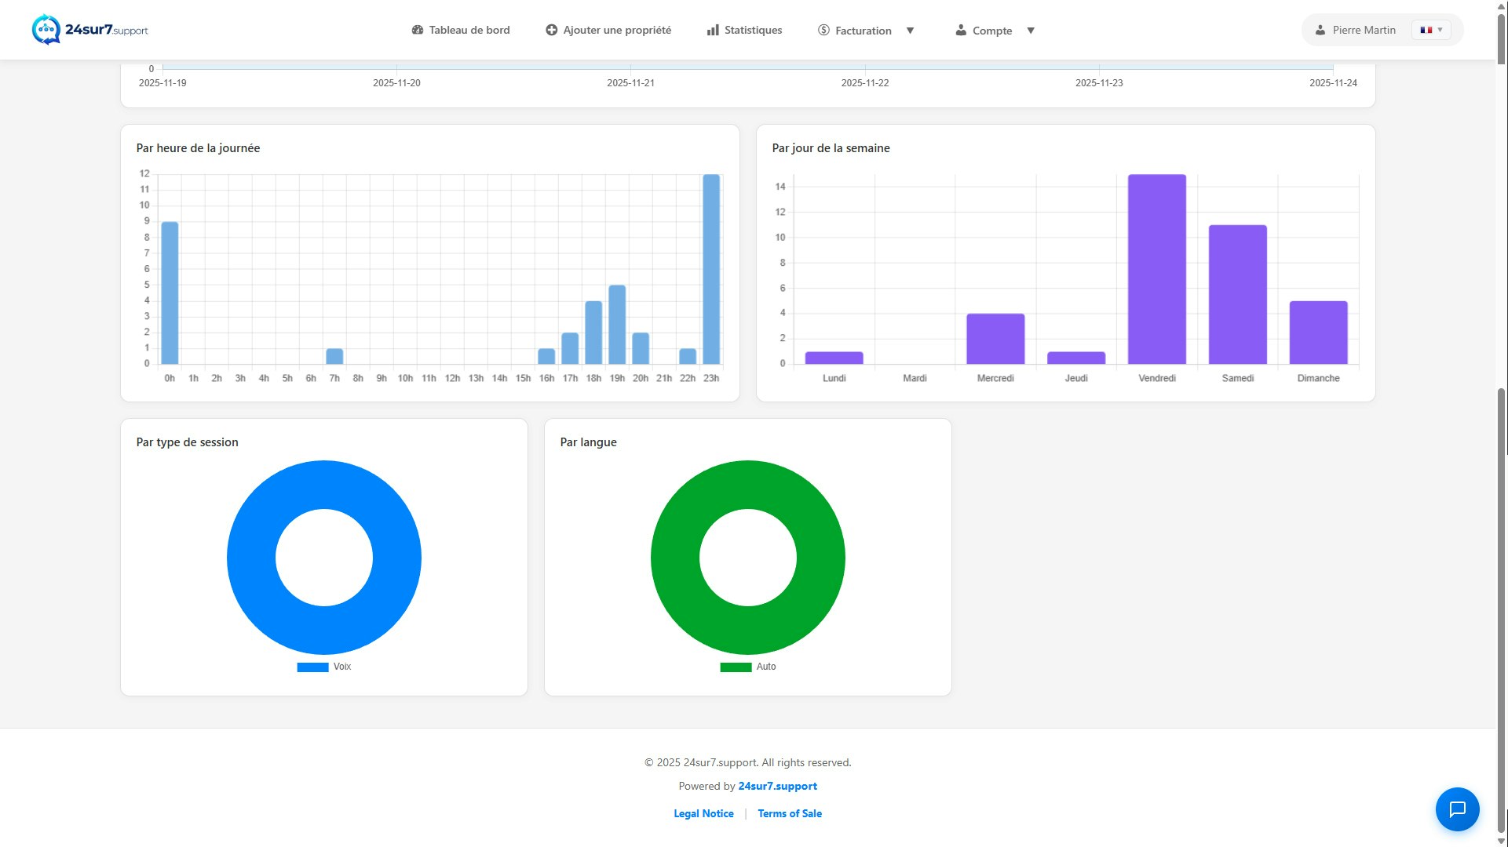
Task: Click the blue Voix legend color swatch
Action: click(312, 667)
